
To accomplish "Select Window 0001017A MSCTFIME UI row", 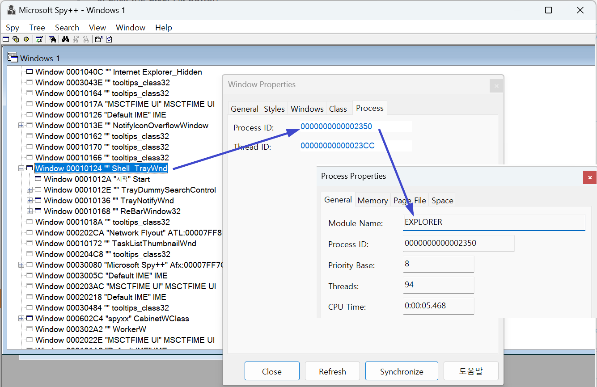I will pos(125,104).
